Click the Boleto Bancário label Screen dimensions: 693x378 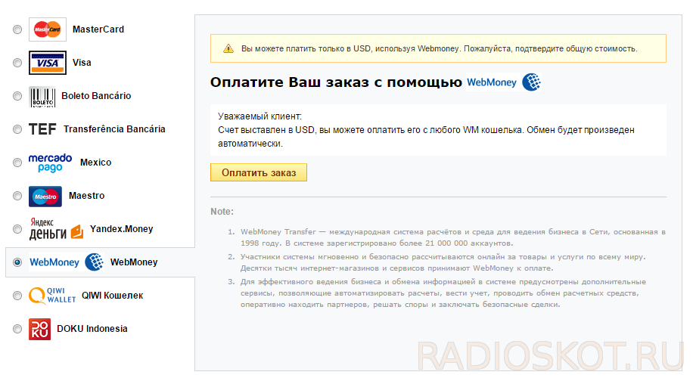[96, 96]
